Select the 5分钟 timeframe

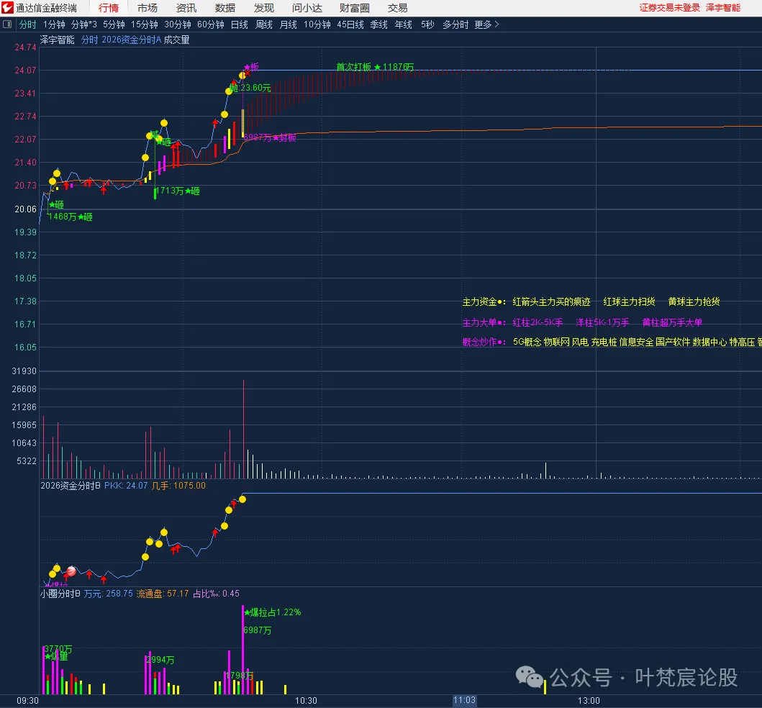pos(115,24)
